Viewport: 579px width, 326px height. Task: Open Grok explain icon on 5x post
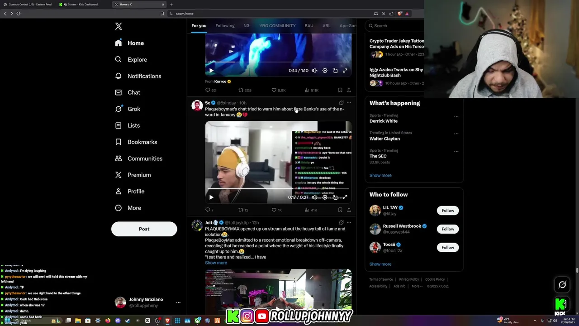(x=341, y=103)
